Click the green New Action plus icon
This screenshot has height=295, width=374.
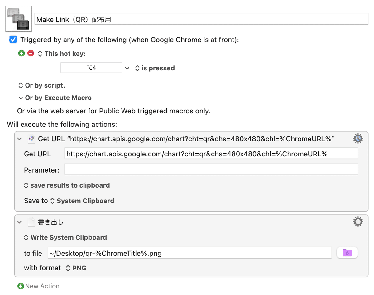[21, 286]
